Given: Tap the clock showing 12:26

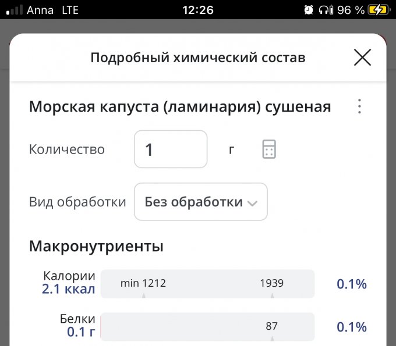Looking at the screenshot, I should (197, 10).
